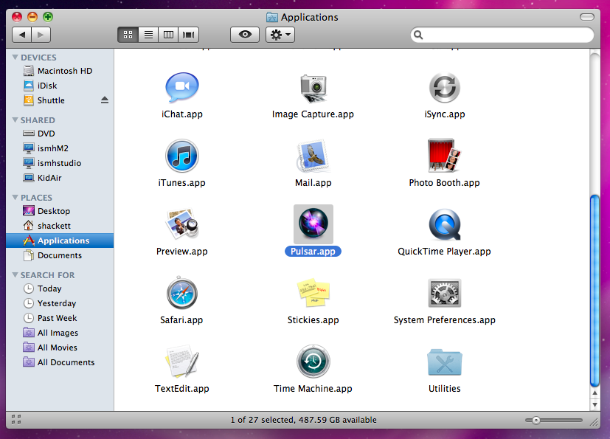Click the Pulsar.app icon
The image size is (610, 439).
313,224
